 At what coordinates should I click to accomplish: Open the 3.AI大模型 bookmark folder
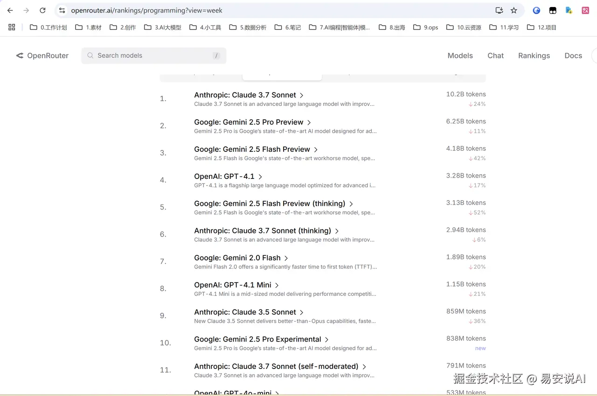coord(162,27)
